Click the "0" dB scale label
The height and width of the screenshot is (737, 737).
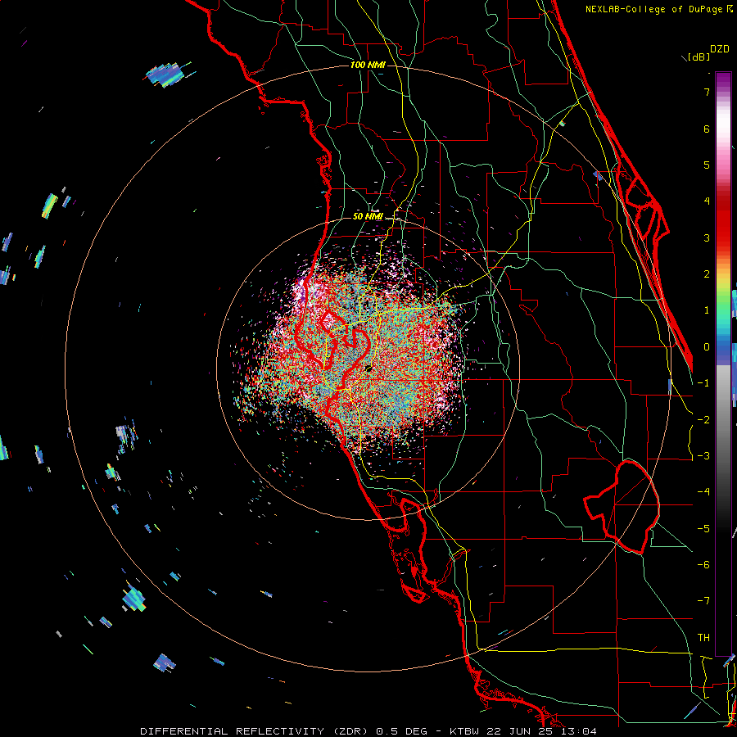coord(707,347)
